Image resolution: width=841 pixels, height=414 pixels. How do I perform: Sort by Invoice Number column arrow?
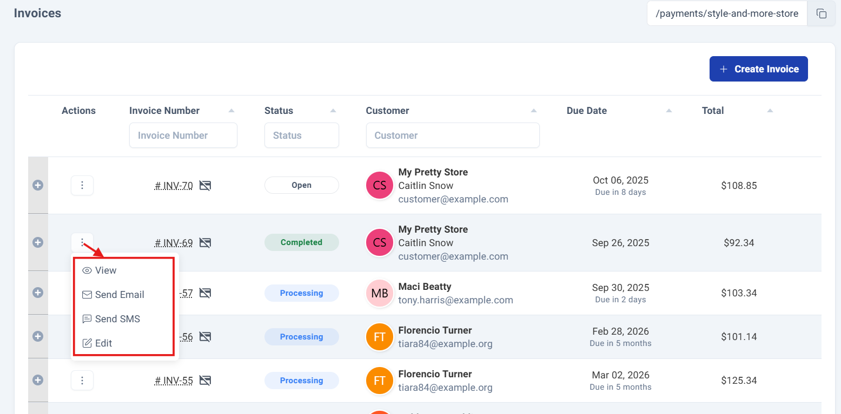point(231,111)
